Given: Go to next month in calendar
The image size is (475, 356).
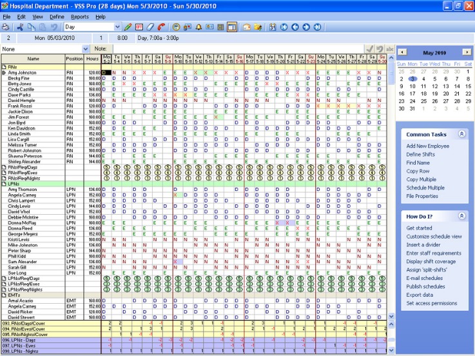Looking at the screenshot, I should tap(469, 52).
